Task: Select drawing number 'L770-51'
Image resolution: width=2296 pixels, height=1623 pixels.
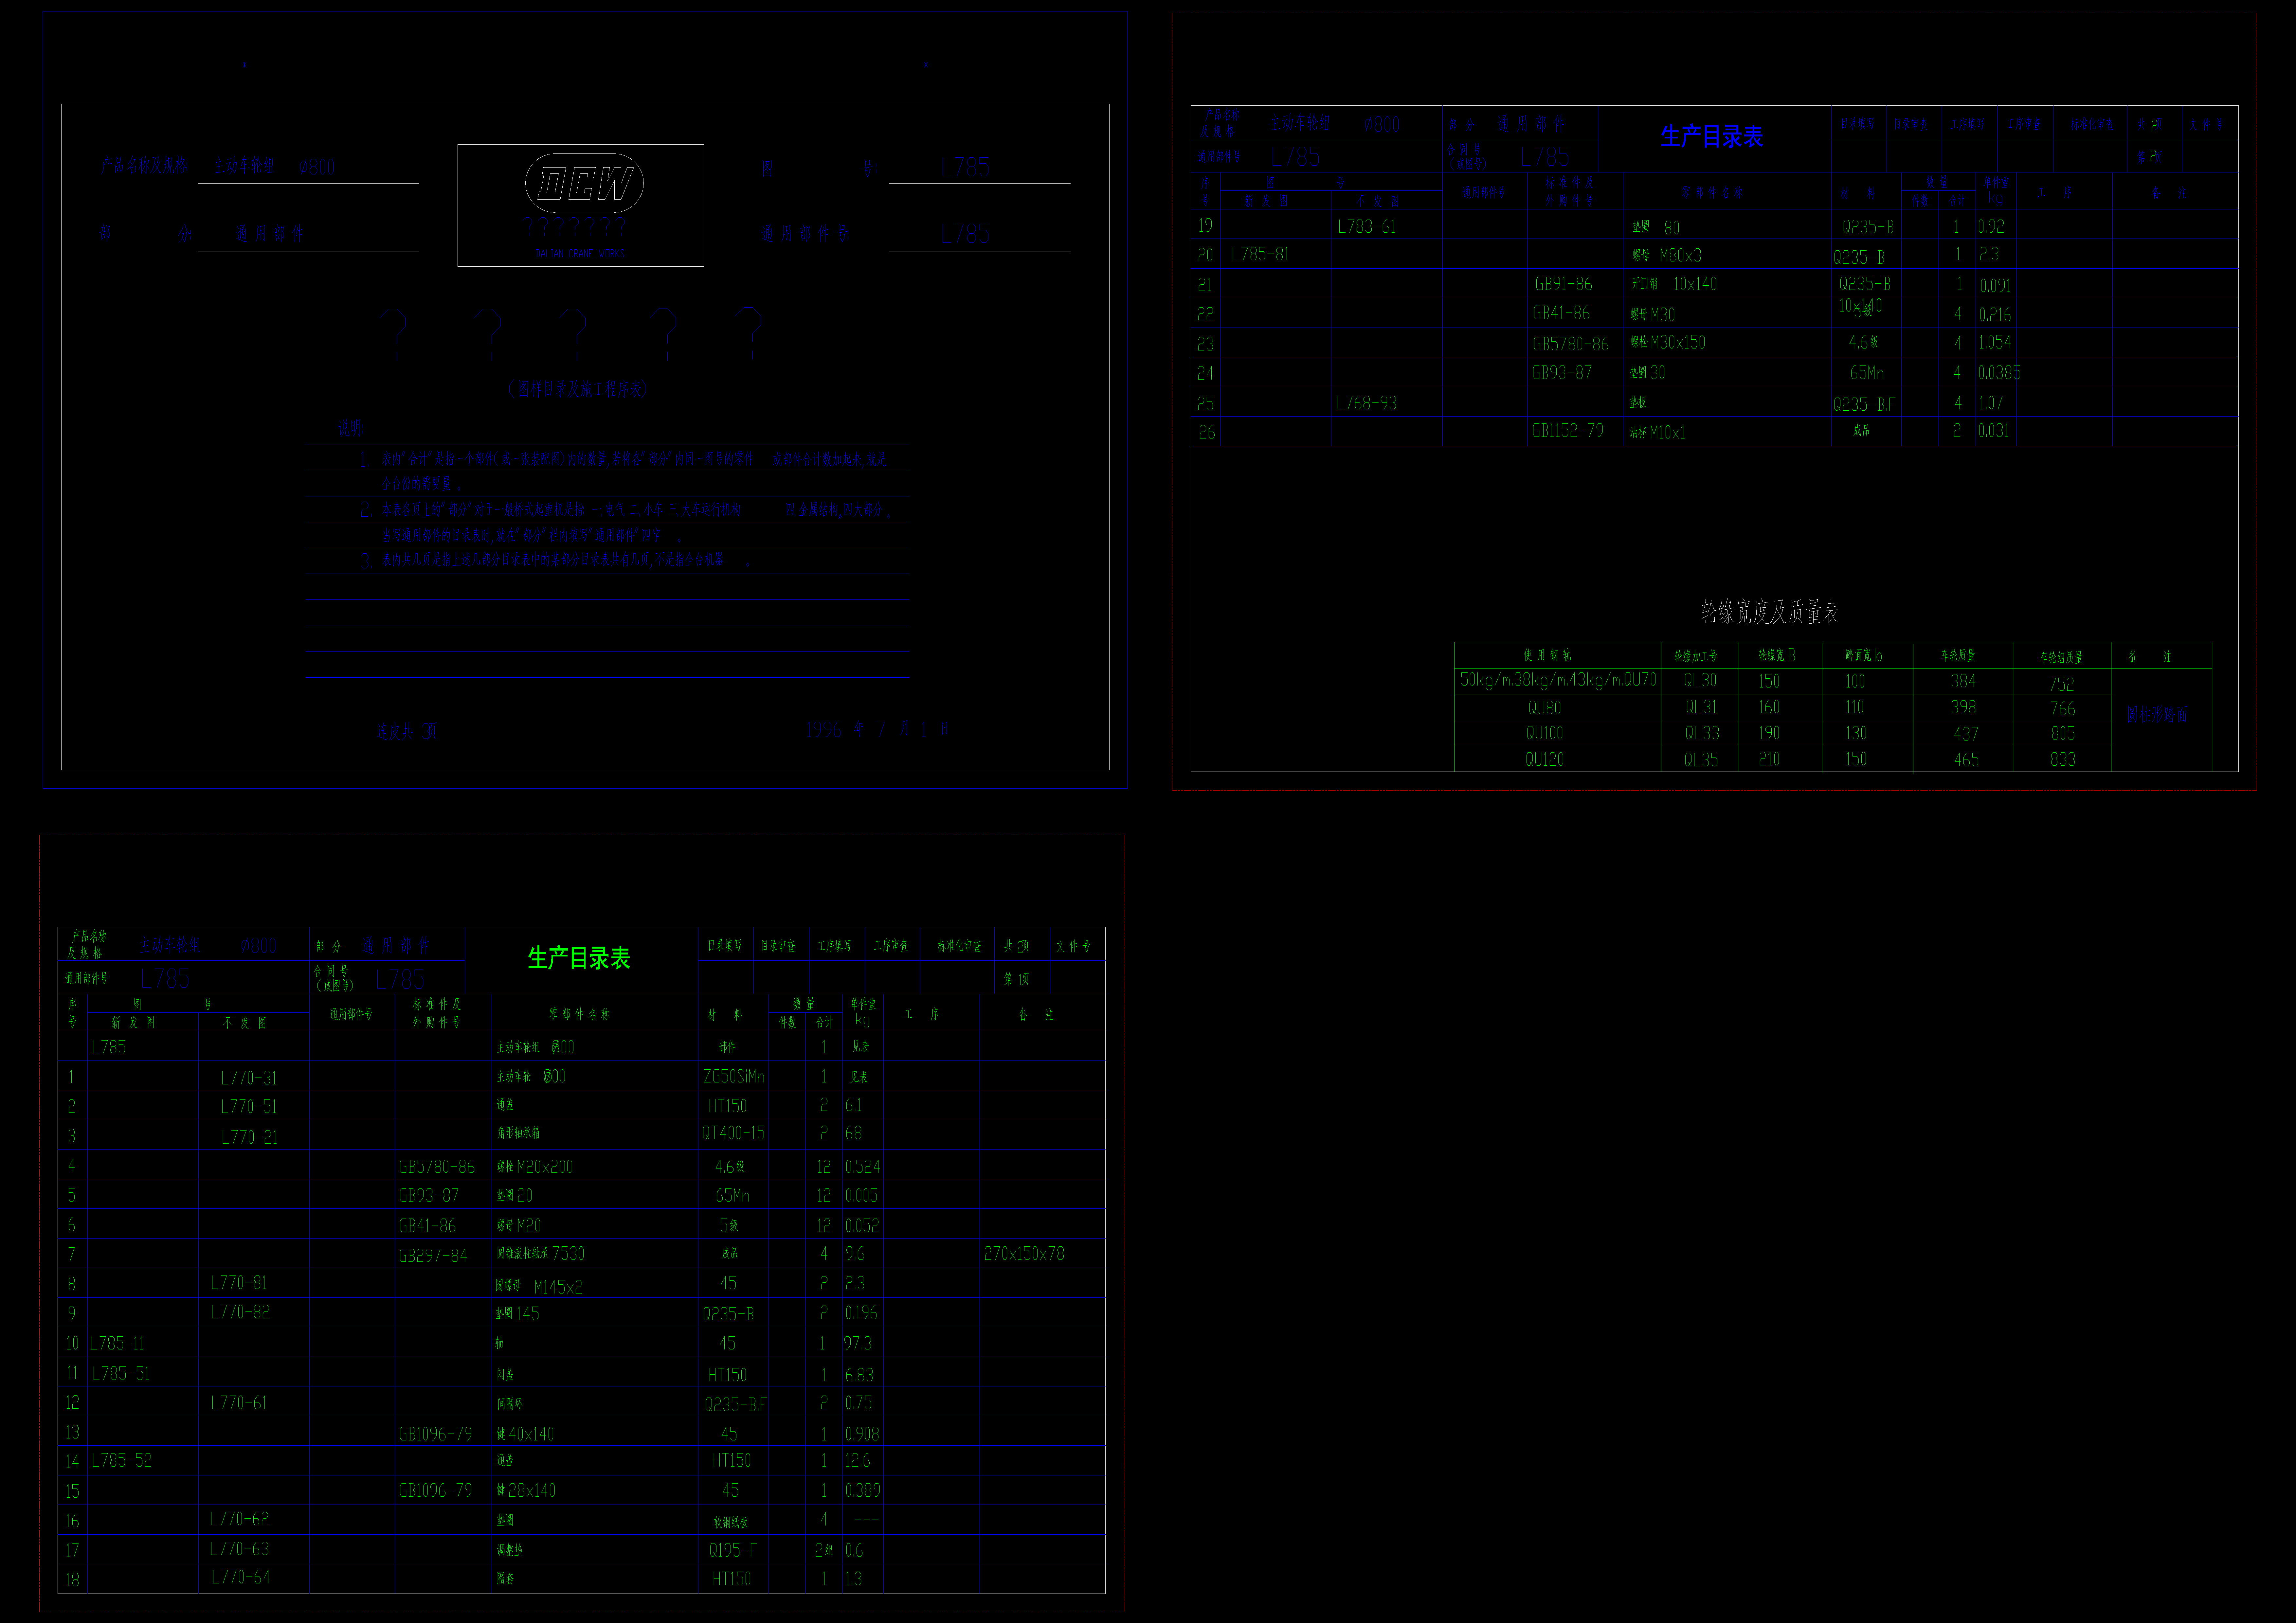Action: point(249,1107)
